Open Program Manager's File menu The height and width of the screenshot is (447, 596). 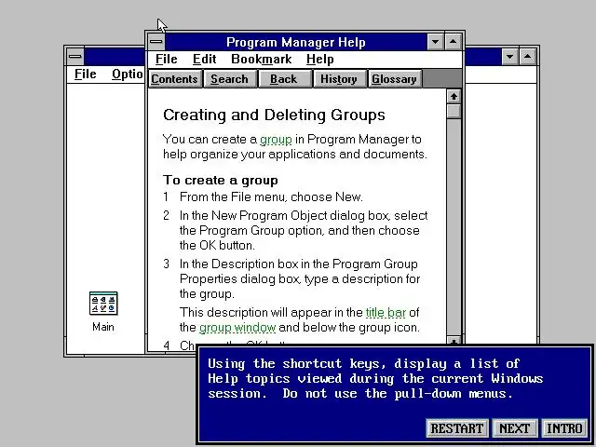coord(85,74)
